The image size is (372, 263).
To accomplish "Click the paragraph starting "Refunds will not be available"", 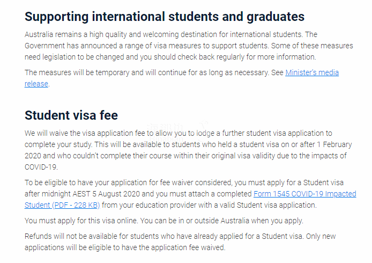I will (x=180, y=242).
